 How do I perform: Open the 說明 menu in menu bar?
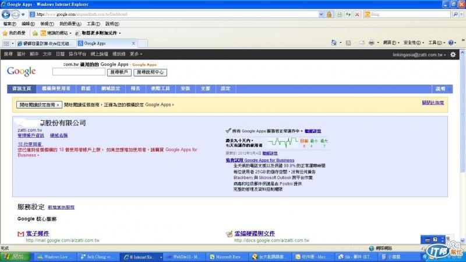click(x=112, y=24)
